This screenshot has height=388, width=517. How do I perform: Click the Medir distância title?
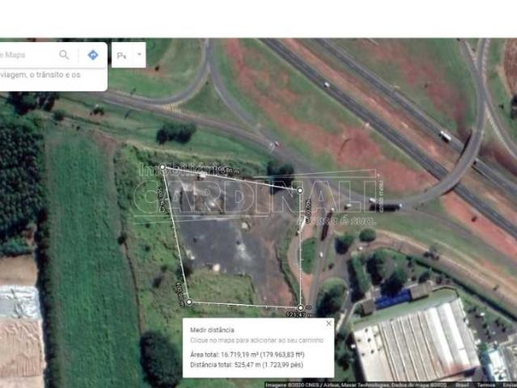click(212, 330)
